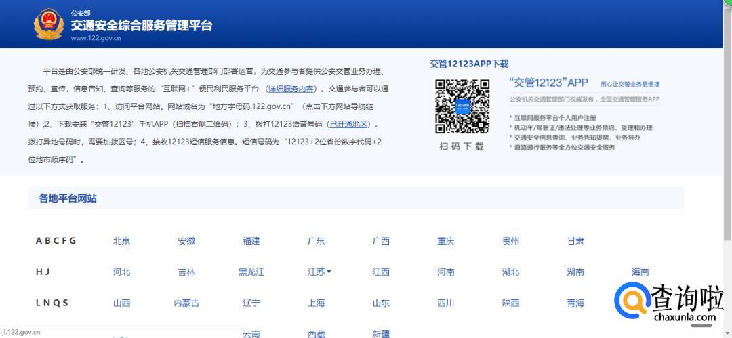This screenshot has height=338, width=732.
Task: Visit the 辽宁 platform site
Action: point(251,303)
